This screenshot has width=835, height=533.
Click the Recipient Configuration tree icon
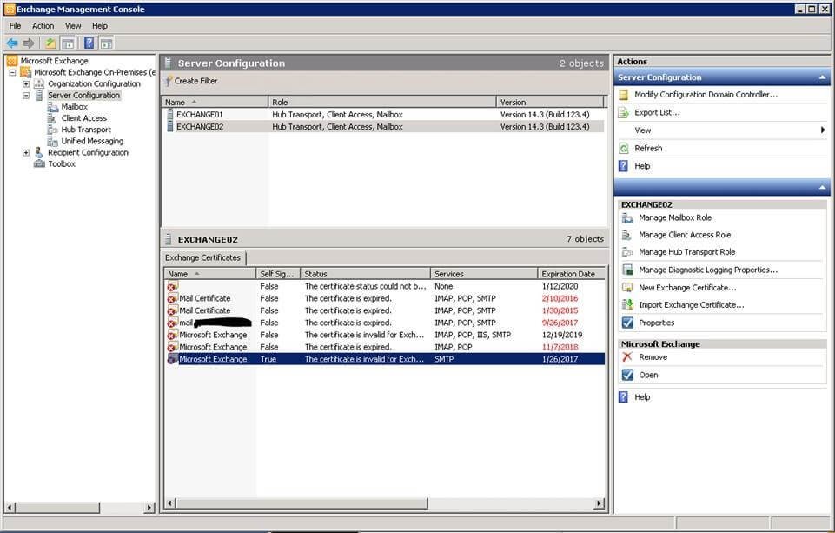(x=39, y=152)
